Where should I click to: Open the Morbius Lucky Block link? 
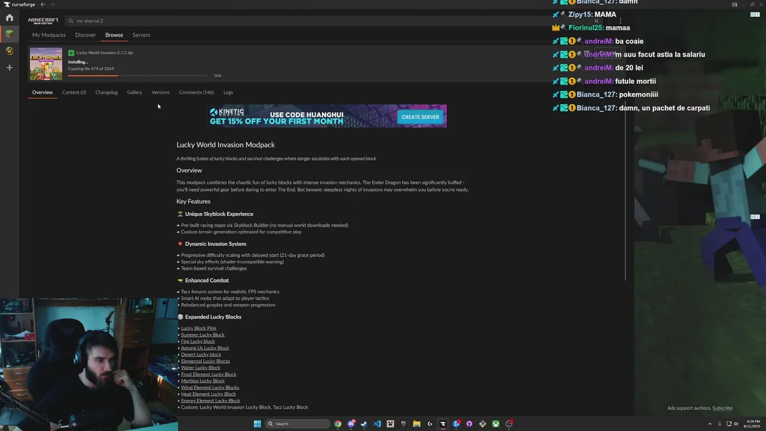click(x=203, y=381)
